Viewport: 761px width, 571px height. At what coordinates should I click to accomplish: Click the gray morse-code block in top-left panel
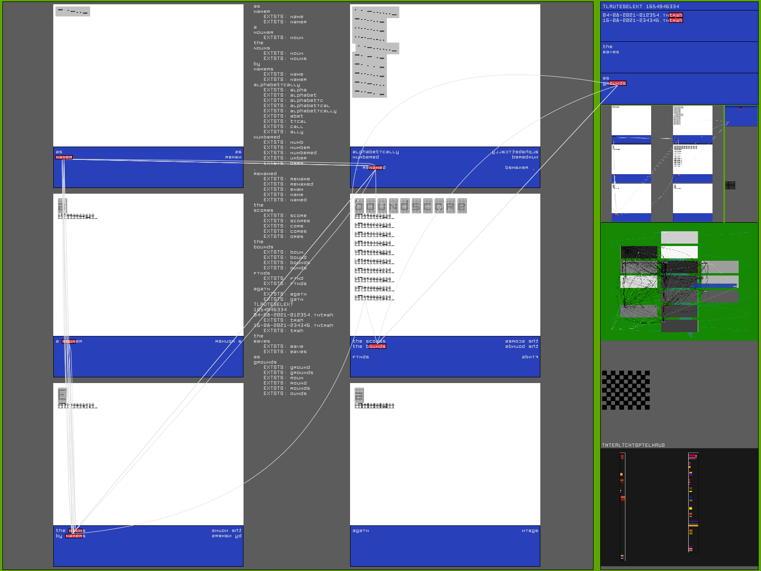[x=72, y=11]
